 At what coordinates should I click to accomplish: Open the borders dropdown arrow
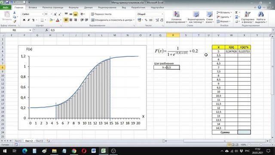click(45, 20)
